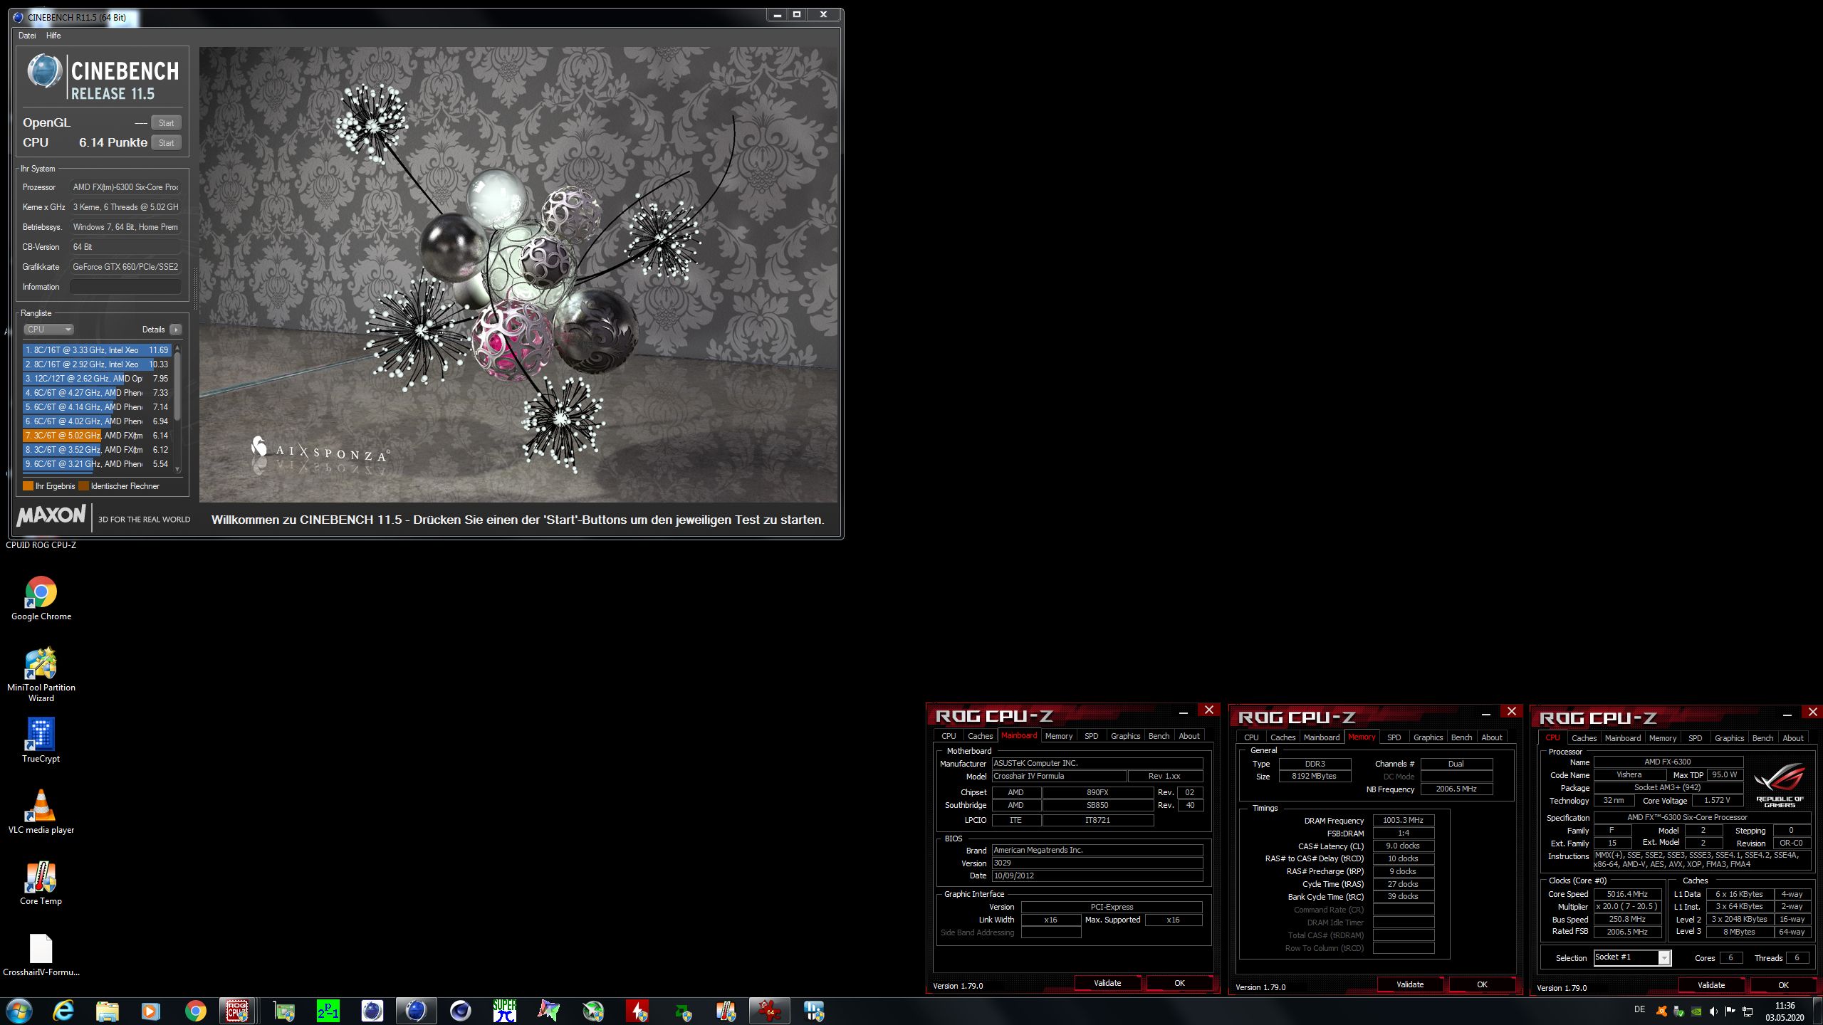
Task: Open NVIDIA tray icon
Action: tap(1696, 1011)
